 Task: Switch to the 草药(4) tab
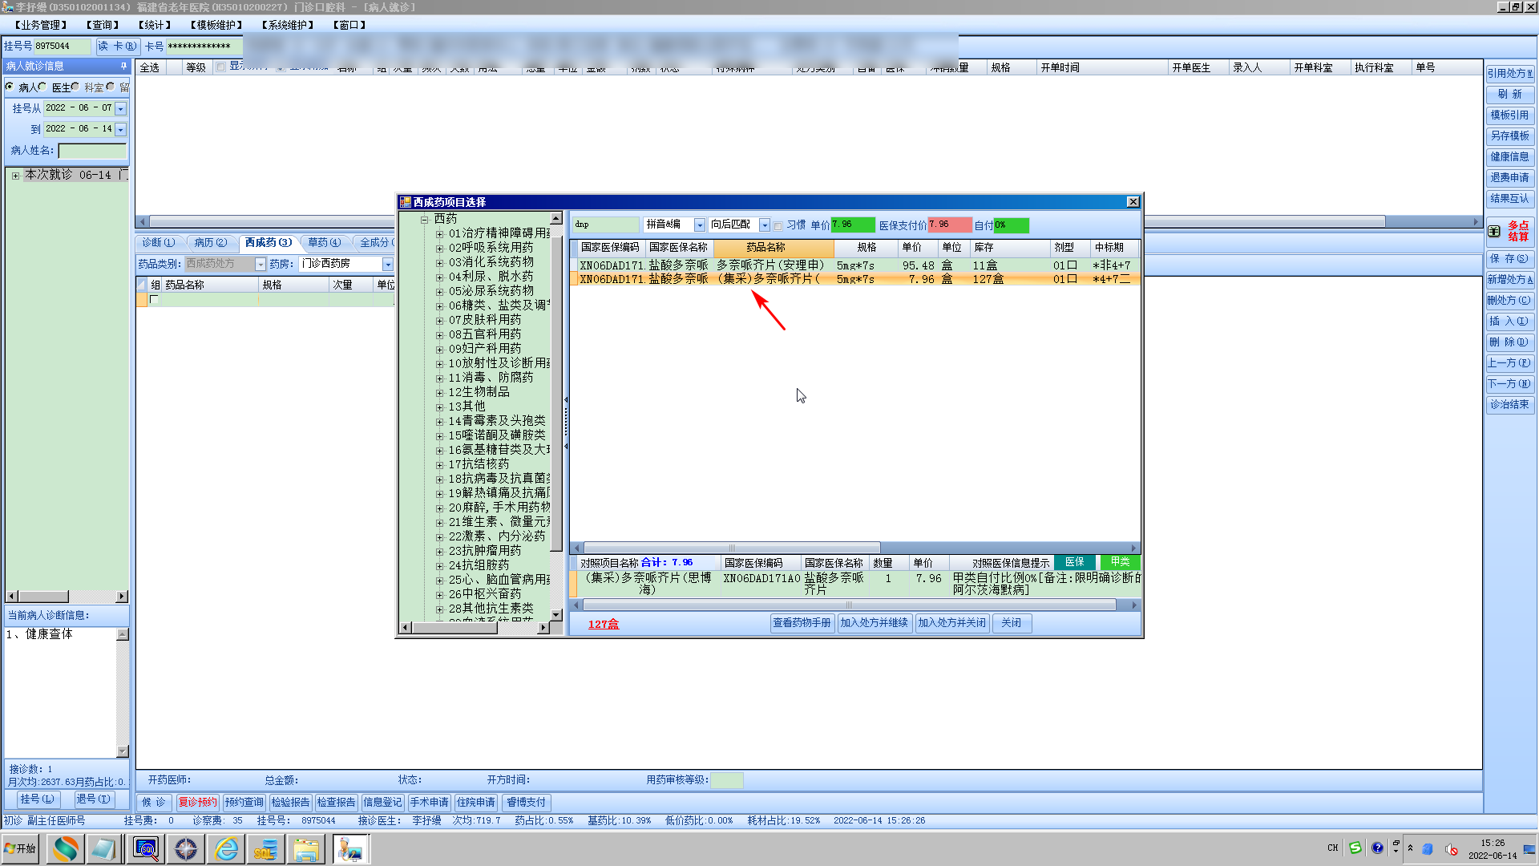click(x=324, y=242)
